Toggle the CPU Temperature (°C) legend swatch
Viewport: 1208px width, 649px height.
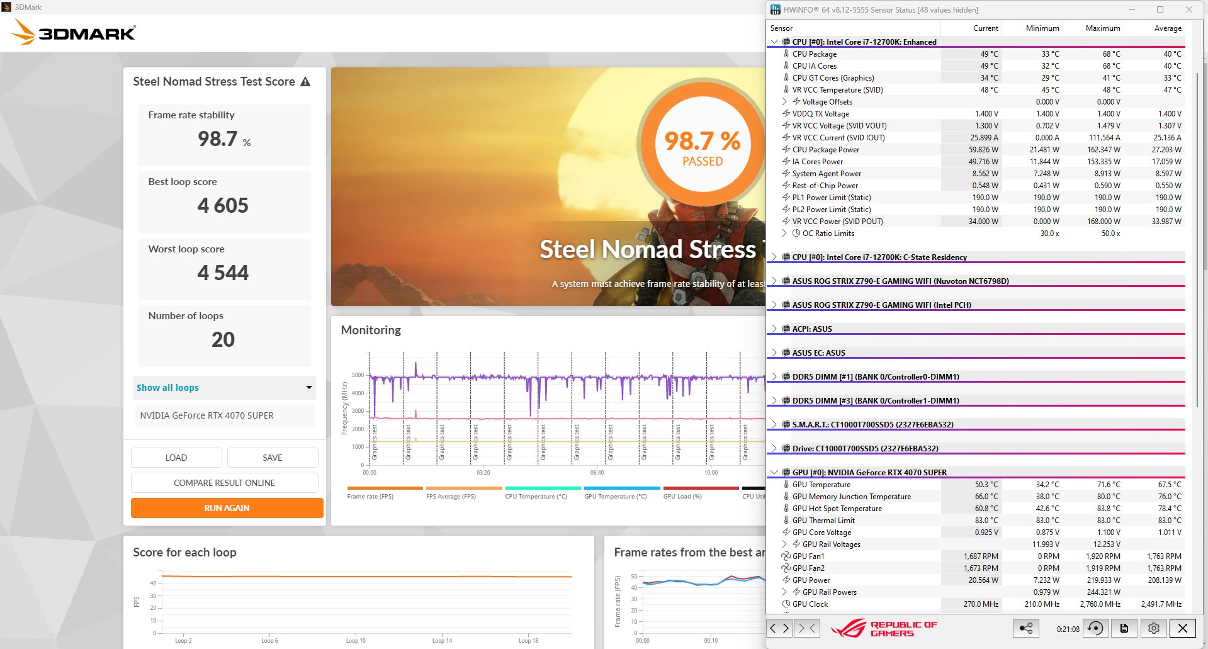543,488
